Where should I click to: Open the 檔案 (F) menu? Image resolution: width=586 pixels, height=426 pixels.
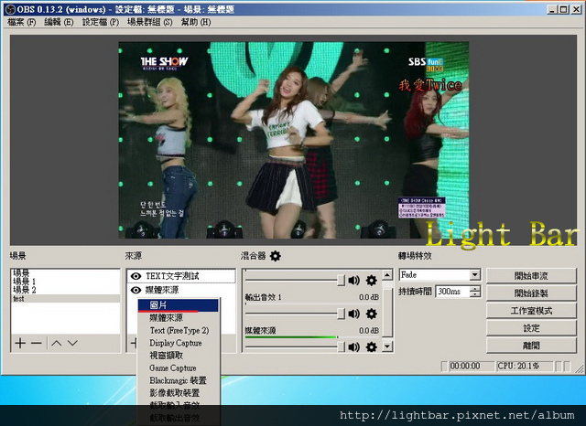click(21, 22)
